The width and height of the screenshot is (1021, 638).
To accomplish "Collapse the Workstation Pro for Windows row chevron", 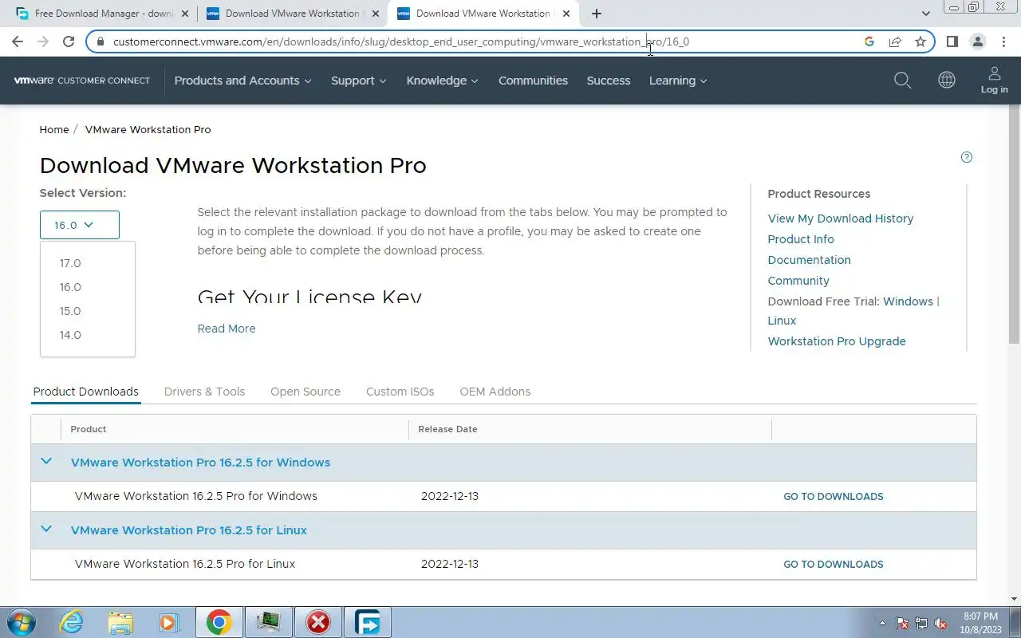I will coord(46,461).
